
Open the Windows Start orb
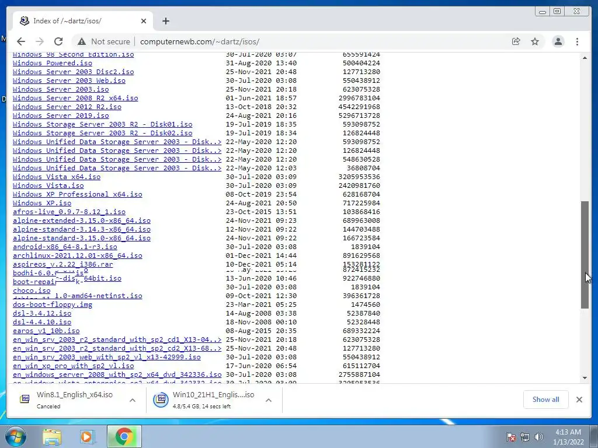pos(15,436)
